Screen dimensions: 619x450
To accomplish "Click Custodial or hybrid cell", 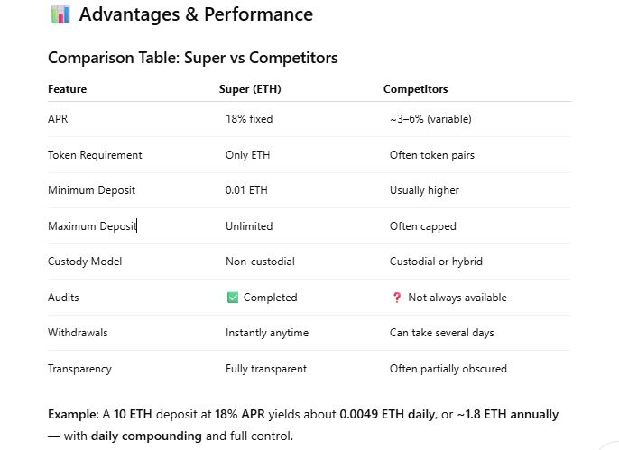I will click(436, 262).
